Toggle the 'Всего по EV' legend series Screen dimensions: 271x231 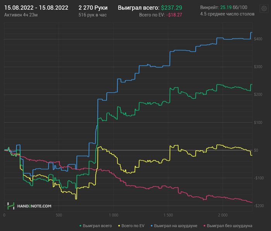[131, 226]
